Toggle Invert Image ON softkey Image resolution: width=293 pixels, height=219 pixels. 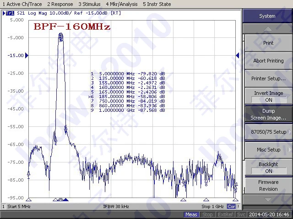pyautogui.click(x=268, y=96)
